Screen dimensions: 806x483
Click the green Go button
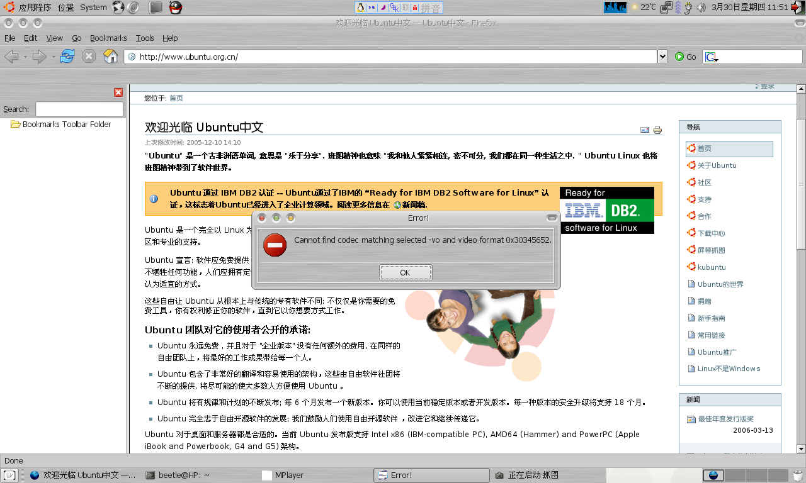pos(685,57)
